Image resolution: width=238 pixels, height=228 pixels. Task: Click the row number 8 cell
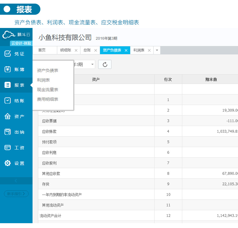168,174
